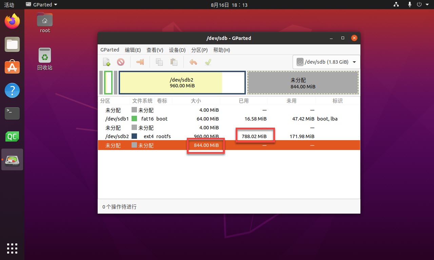The height and width of the screenshot is (260, 434).
Task: Open the Show Applications grid
Action: tap(12, 248)
